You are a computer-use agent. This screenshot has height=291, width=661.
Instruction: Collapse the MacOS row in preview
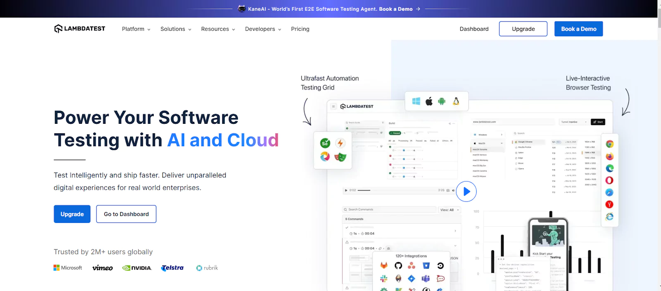point(487,143)
